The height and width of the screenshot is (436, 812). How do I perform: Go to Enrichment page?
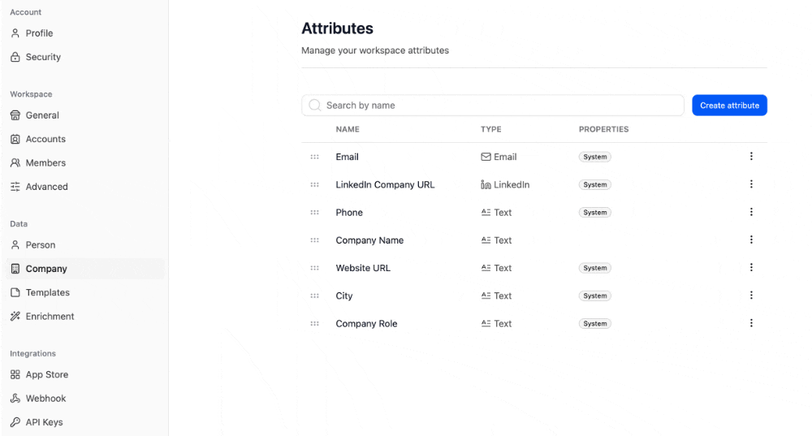(x=50, y=316)
